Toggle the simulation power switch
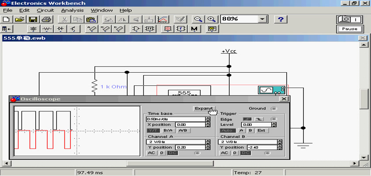 coord(349,19)
